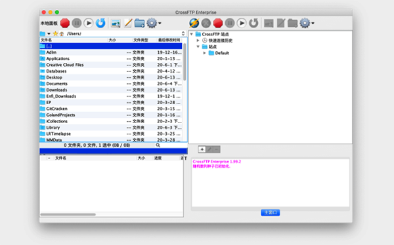Image resolution: width=394 pixels, height=245 pixels.
Task: Click the greyed image preview icon in remote toolbar
Action: pyautogui.click(x=269, y=24)
